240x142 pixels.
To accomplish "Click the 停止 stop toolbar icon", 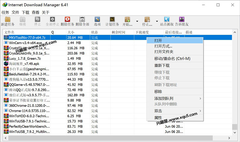I will [37, 20].
